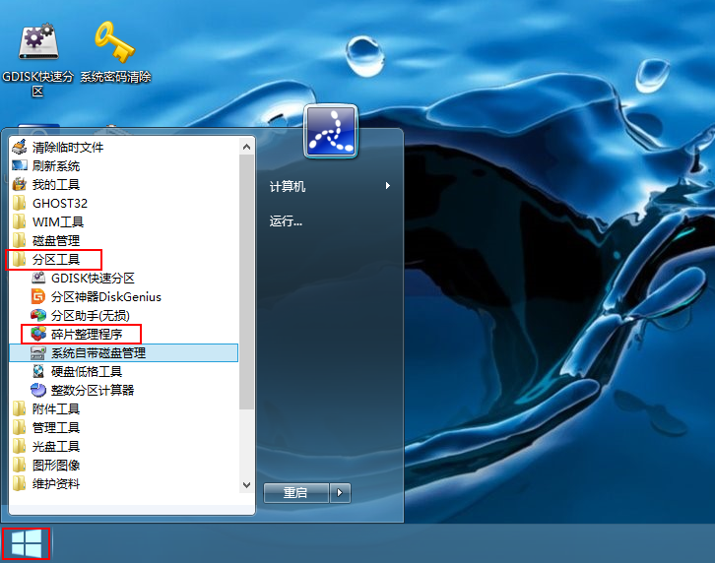Expand the 管理工具 folder label

[x=56, y=427]
